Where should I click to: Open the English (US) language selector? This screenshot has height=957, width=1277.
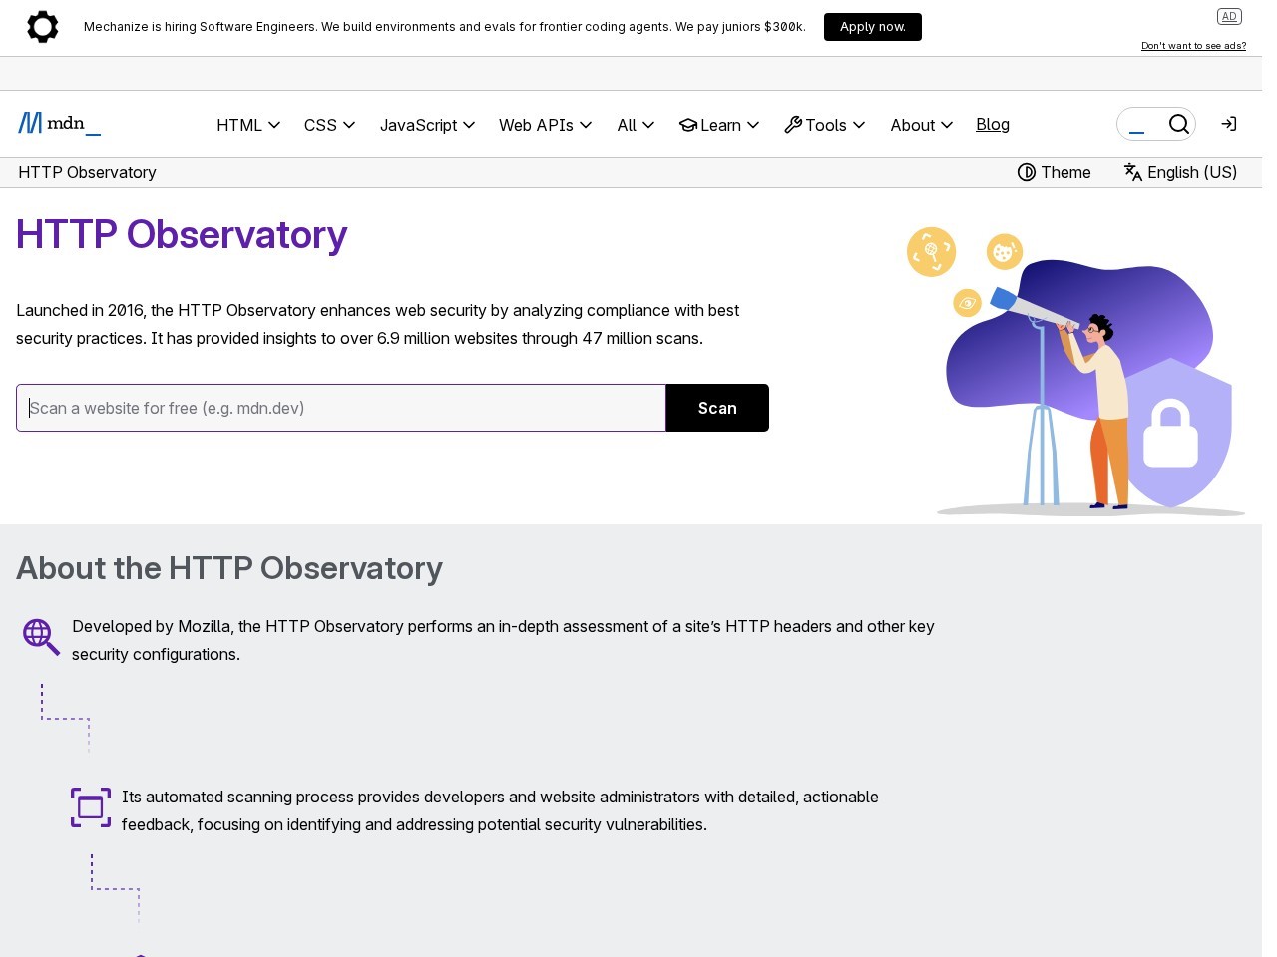(1180, 172)
